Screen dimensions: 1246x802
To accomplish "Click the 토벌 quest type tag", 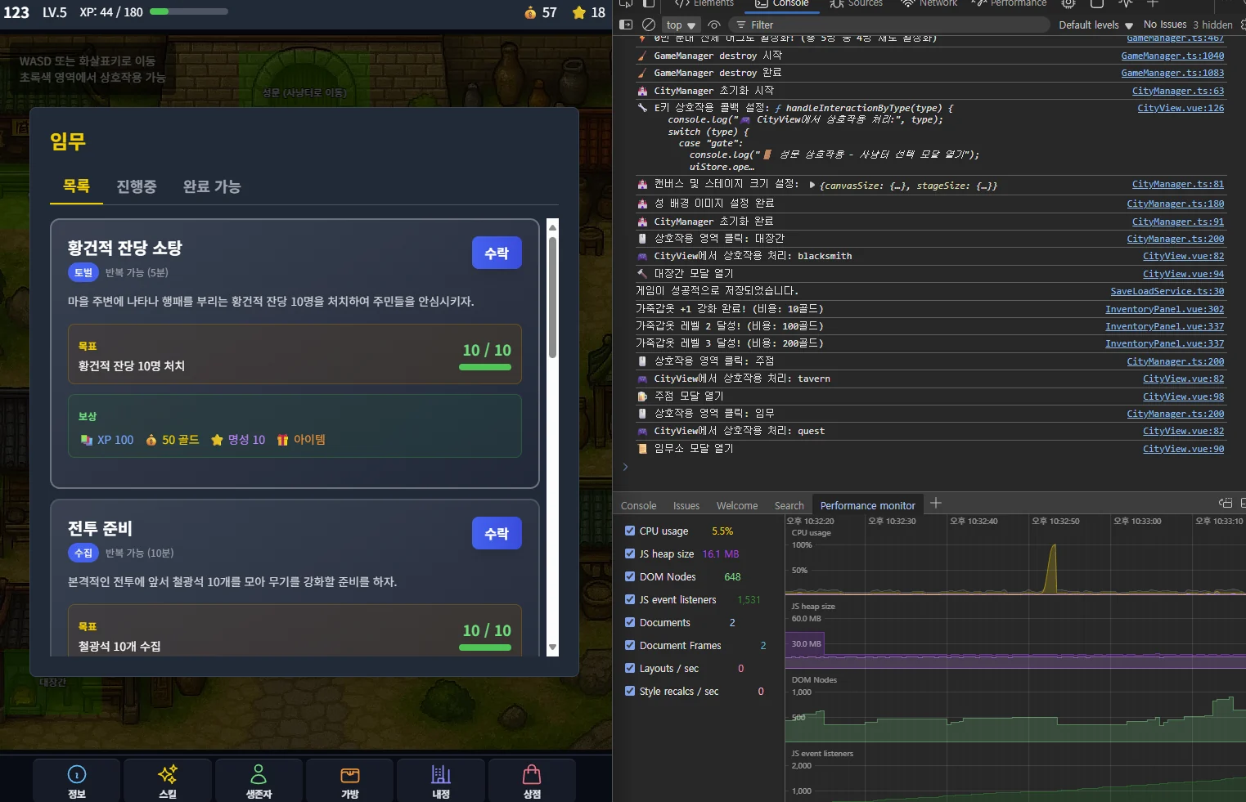I will [83, 272].
